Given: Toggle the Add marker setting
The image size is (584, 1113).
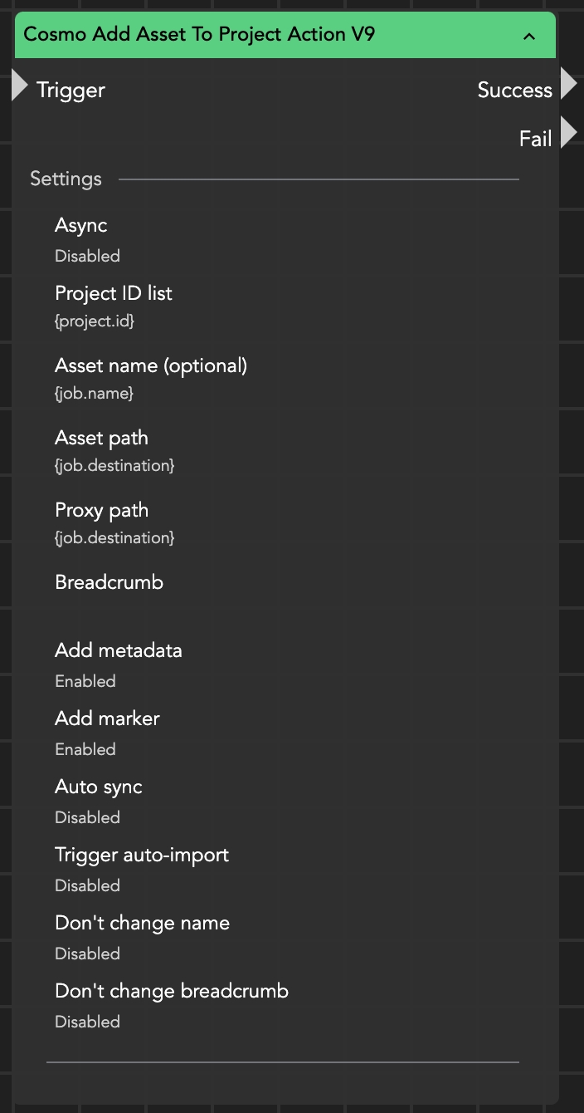Looking at the screenshot, I should 85,749.
